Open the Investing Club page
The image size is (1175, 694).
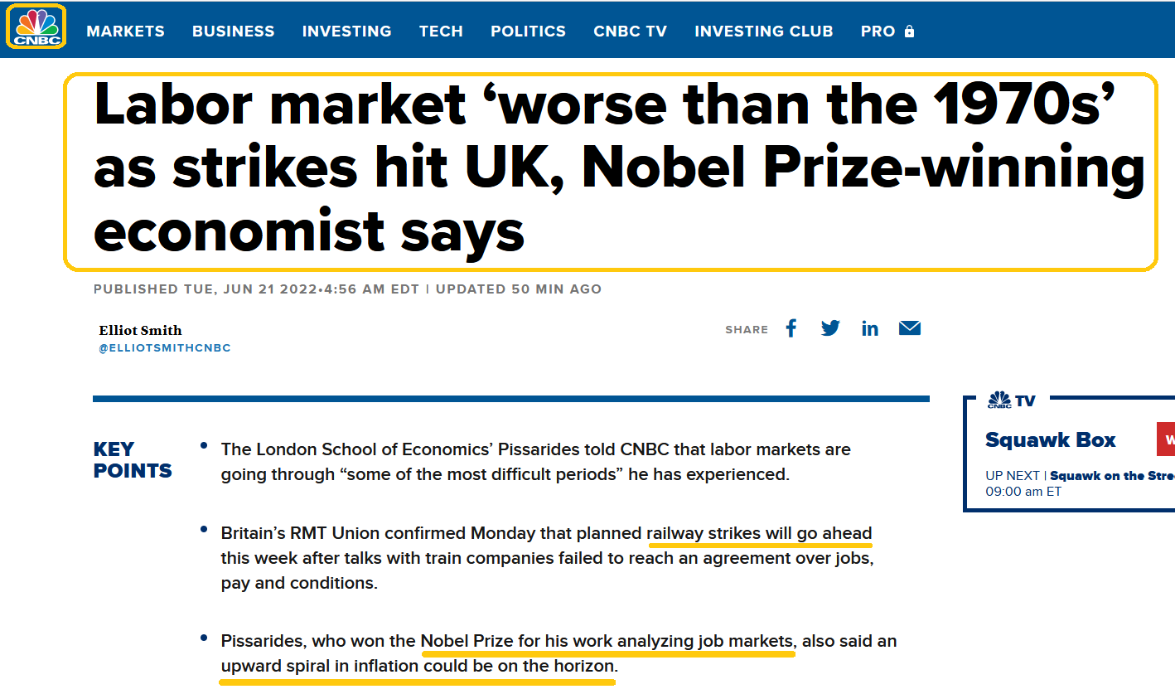click(763, 32)
